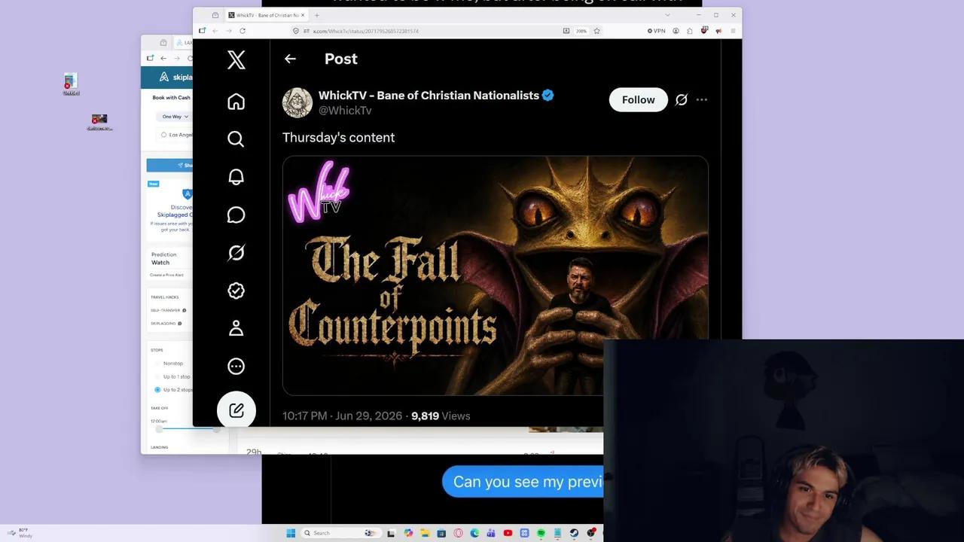Open More options circle in sidebar
This screenshot has height=542, width=964.
point(236,367)
